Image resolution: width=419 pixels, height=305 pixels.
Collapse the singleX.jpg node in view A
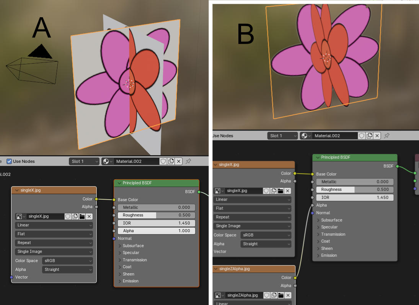tap(17, 190)
